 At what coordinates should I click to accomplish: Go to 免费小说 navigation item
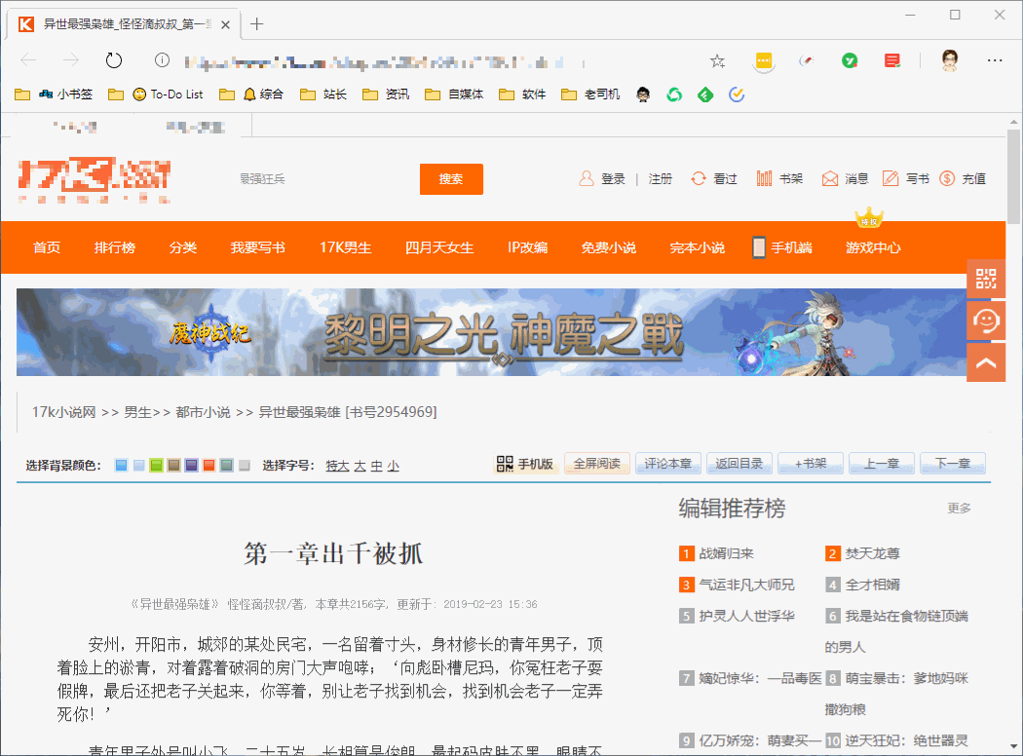pyautogui.click(x=609, y=247)
